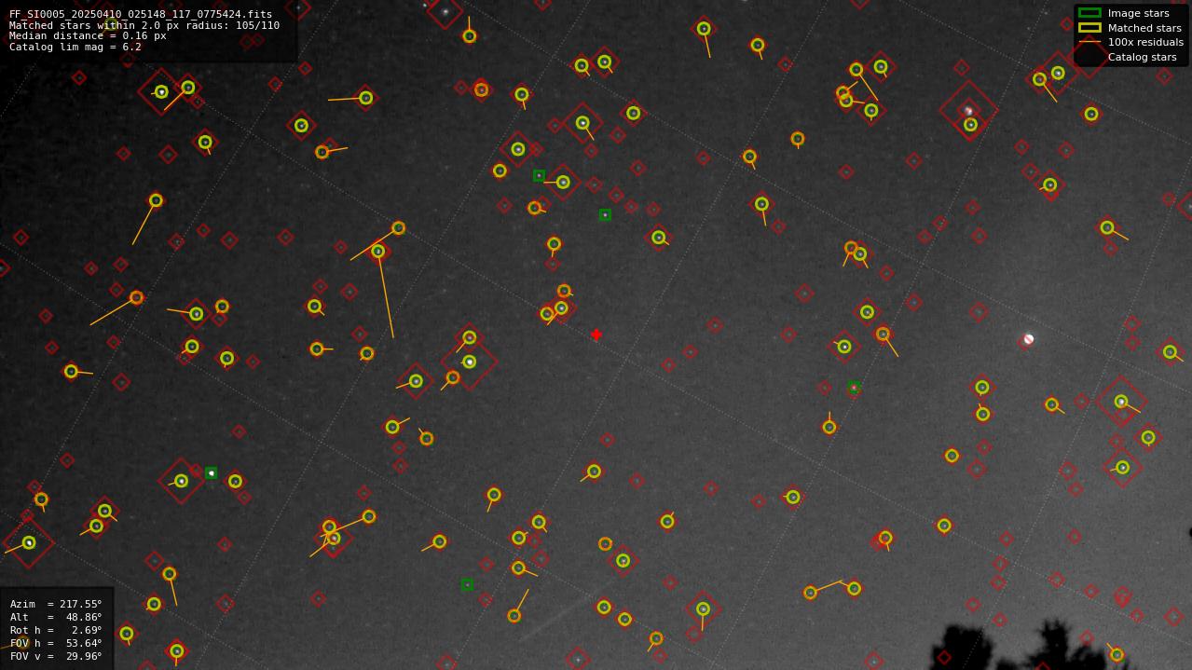Image resolution: width=1192 pixels, height=670 pixels.
Task: Click the 'Matched stars' legend label
Action: (1144, 28)
